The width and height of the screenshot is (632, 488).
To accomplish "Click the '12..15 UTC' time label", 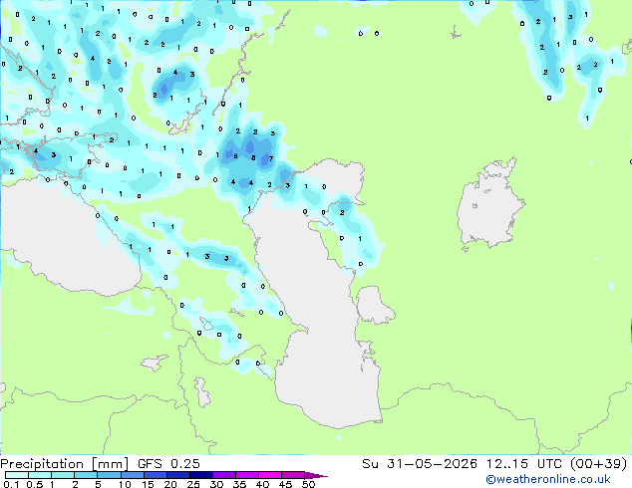I will coord(524,464).
